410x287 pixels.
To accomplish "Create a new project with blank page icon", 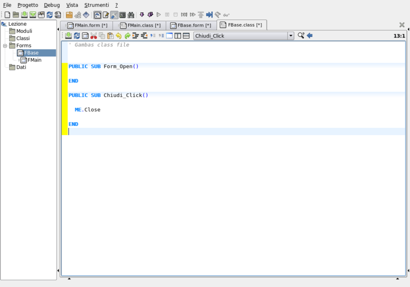I will pos(7,15).
